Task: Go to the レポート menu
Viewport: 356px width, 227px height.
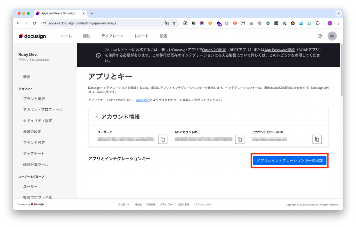Action: (141, 36)
